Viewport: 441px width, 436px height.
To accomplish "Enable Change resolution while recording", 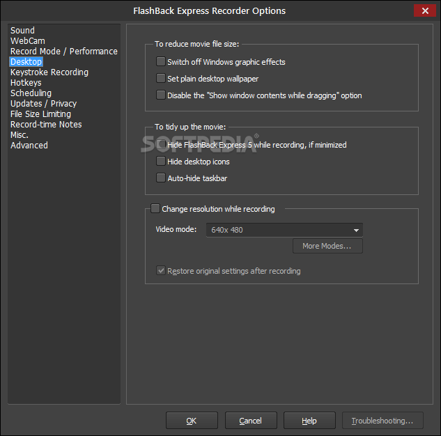I will [x=155, y=208].
